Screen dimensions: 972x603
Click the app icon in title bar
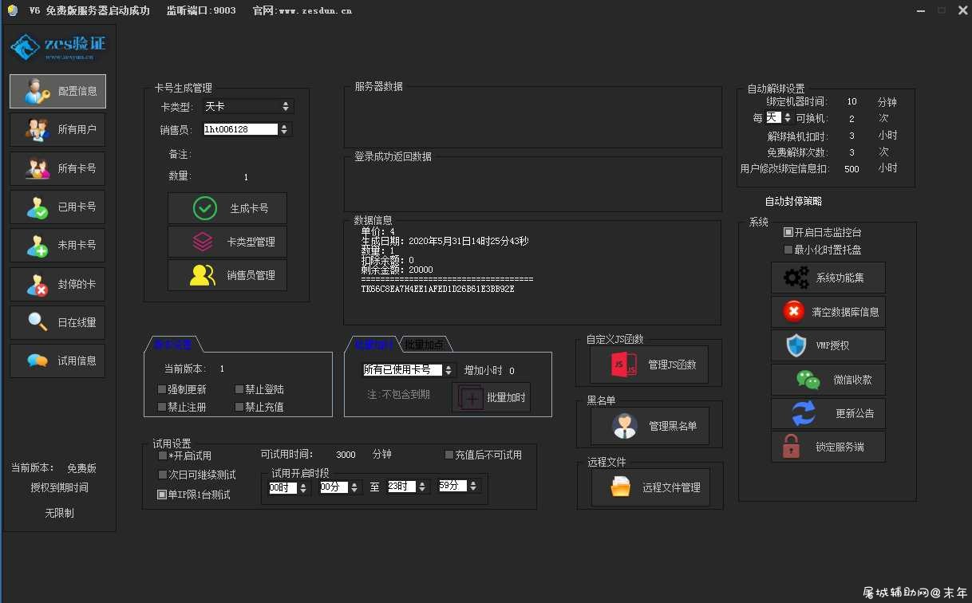click(x=12, y=10)
